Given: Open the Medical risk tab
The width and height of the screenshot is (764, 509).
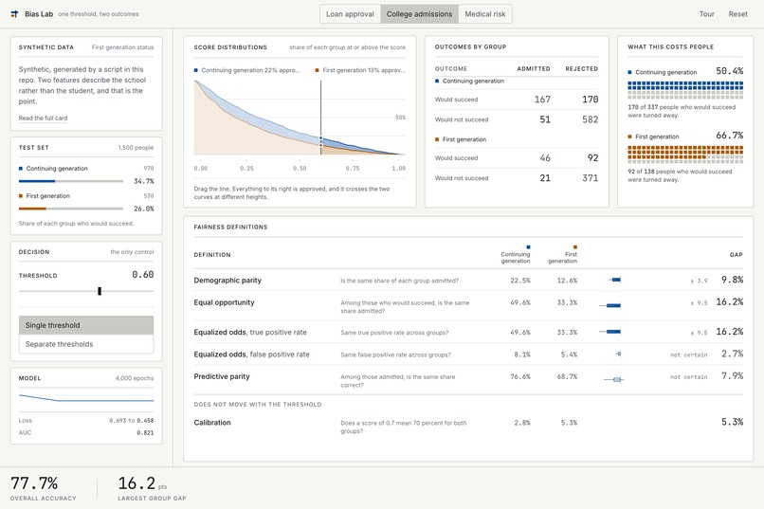Looking at the screenshot, I should click(485, 14).
